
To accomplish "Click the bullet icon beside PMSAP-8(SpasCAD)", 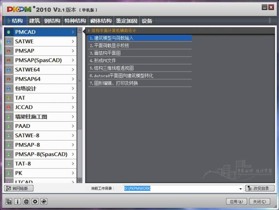I will pyautogui.click(x=8, y=154).
